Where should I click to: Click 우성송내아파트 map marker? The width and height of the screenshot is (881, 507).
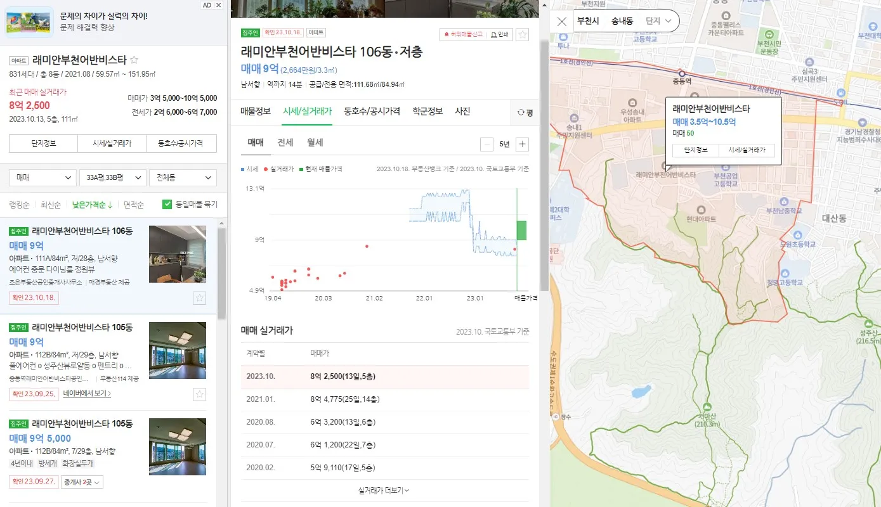(632, 111)
